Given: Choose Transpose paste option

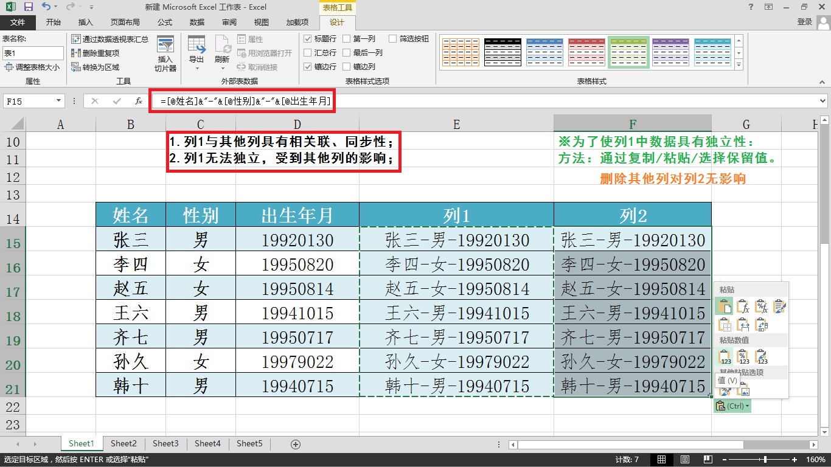Looking at the screenshot, I should 761,325.
